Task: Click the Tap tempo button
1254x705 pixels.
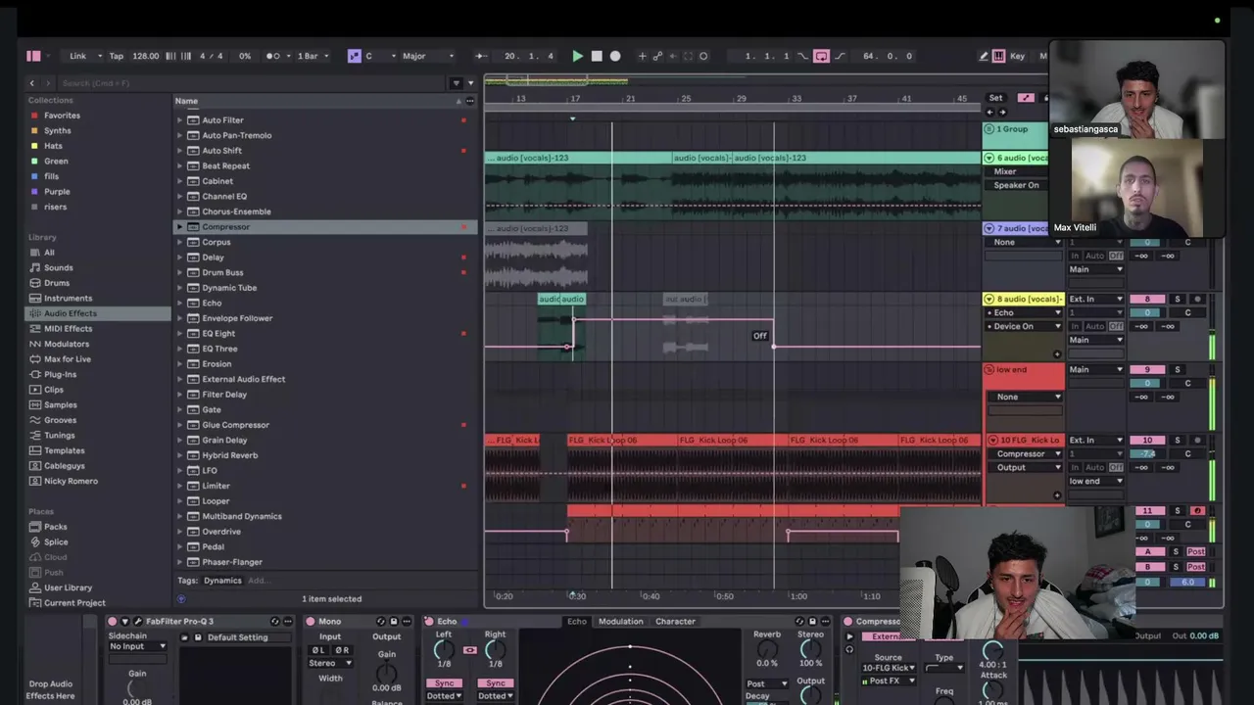Action: pos(116,56)
